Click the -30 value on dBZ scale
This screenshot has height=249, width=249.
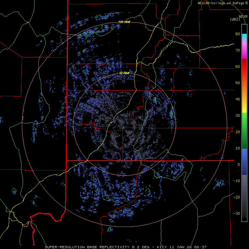pyautogui.click(x=237, y=214)
